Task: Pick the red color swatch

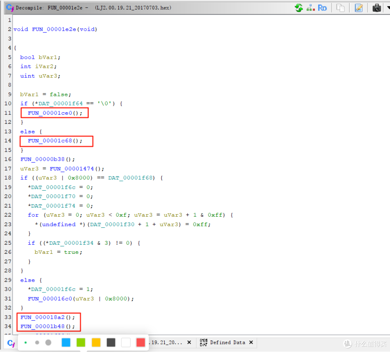Action: (141, 343)
